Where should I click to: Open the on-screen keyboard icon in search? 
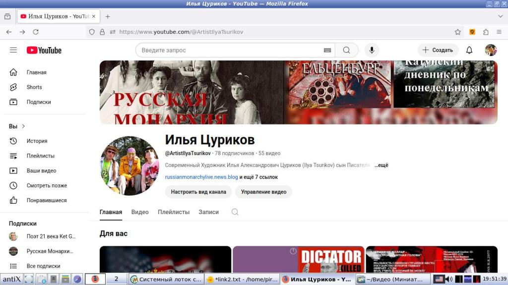[x=327, y=50]
